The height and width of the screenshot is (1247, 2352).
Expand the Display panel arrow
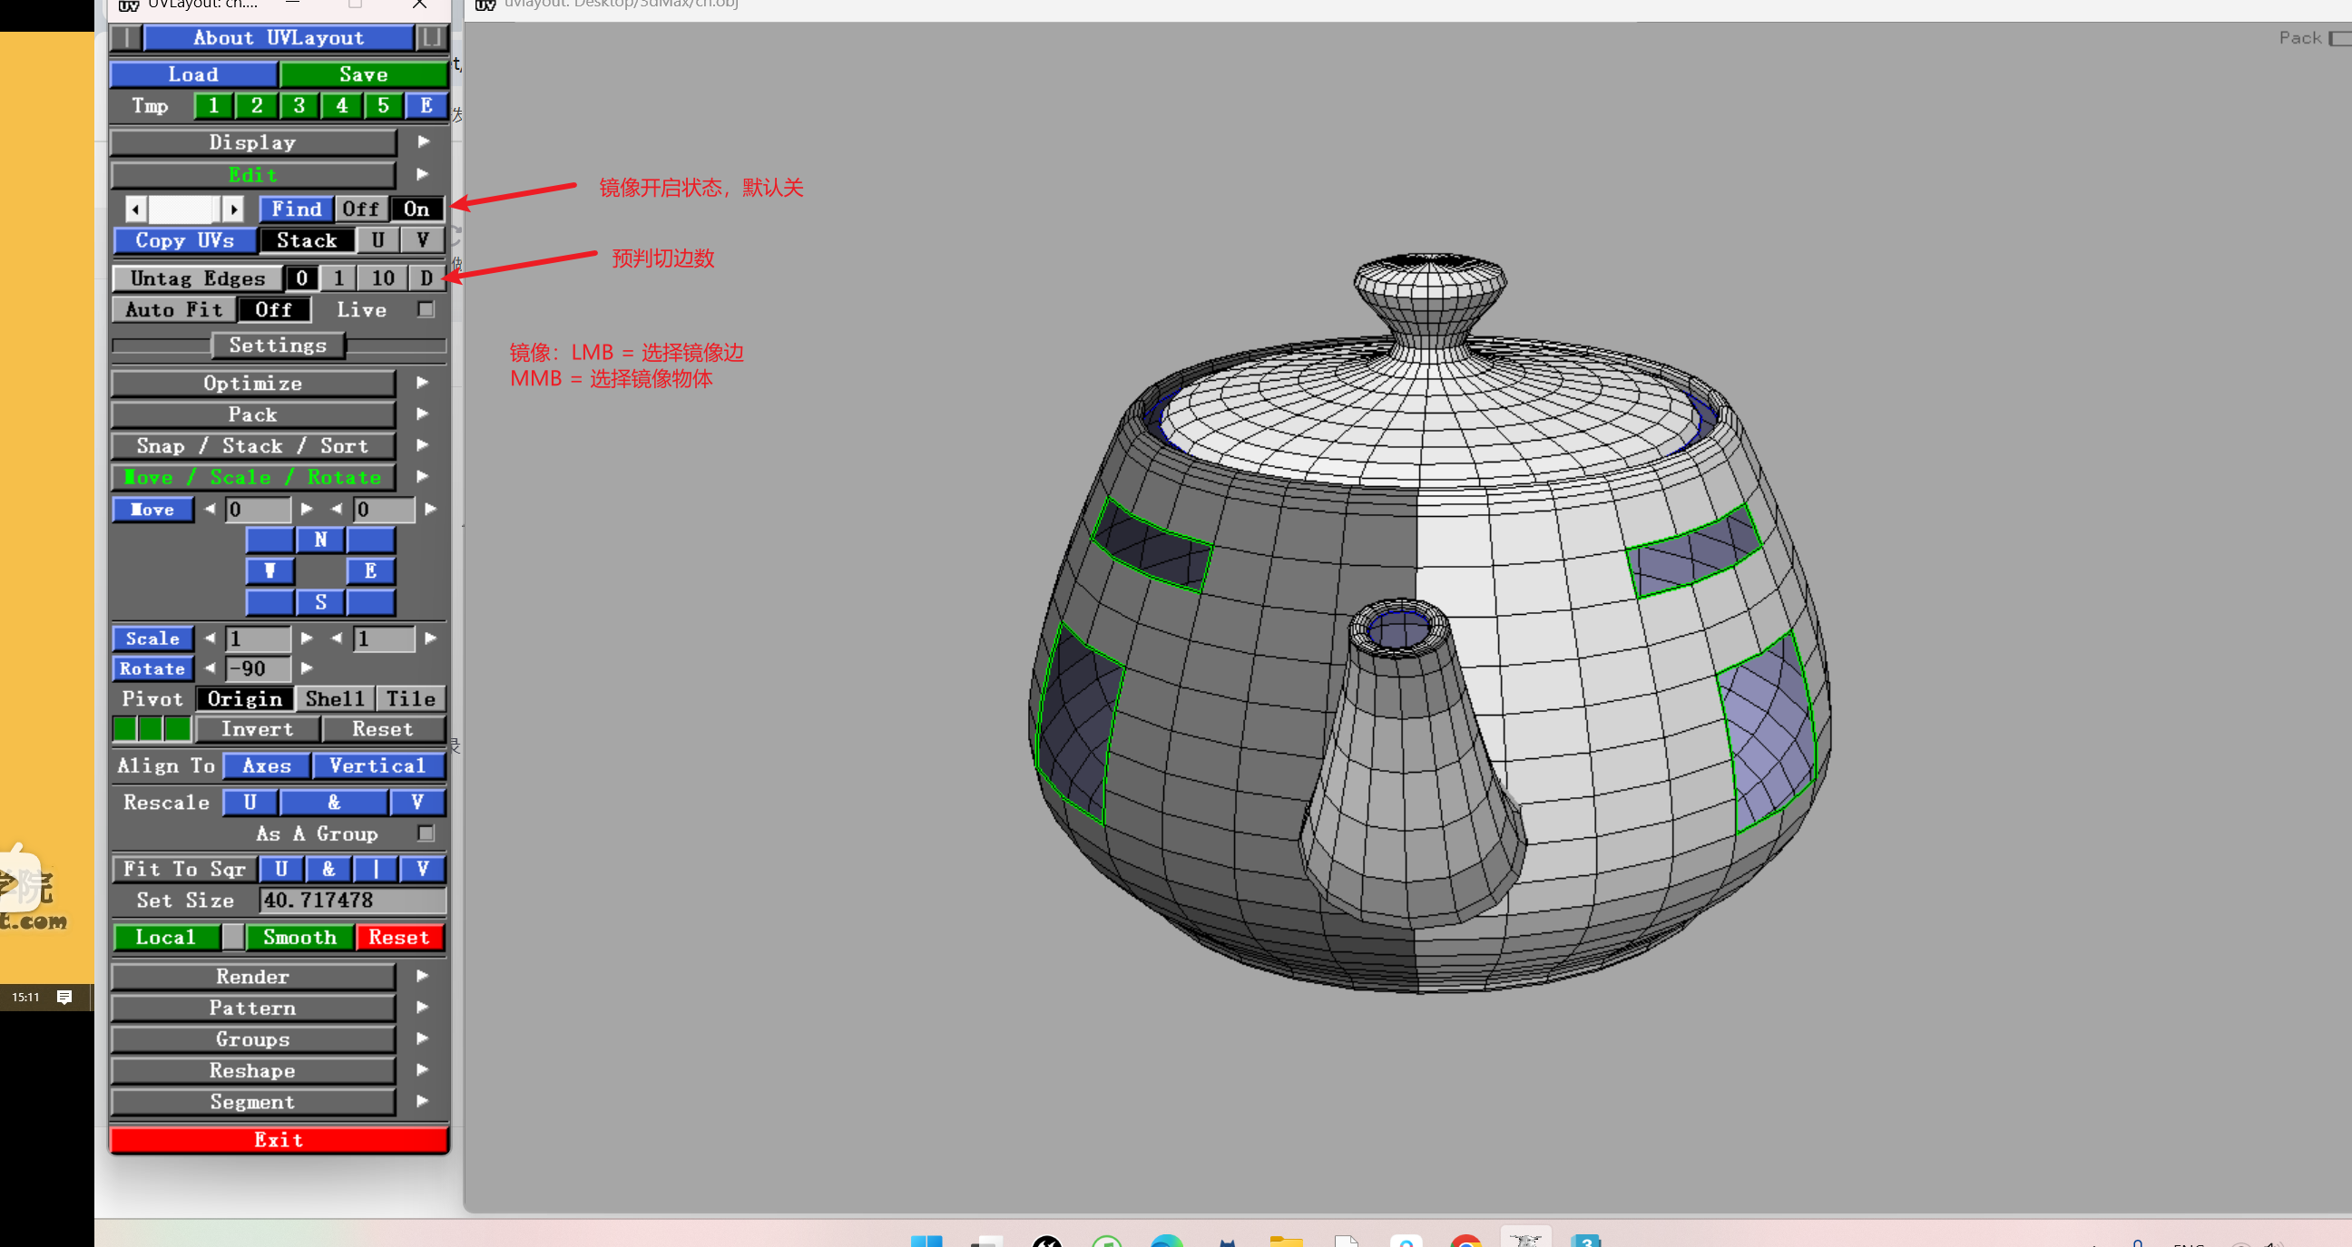click(423, 141)
